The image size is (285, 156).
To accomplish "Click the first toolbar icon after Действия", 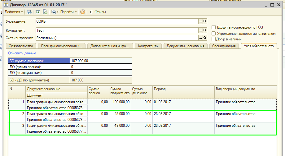I will tap(29, 12).
